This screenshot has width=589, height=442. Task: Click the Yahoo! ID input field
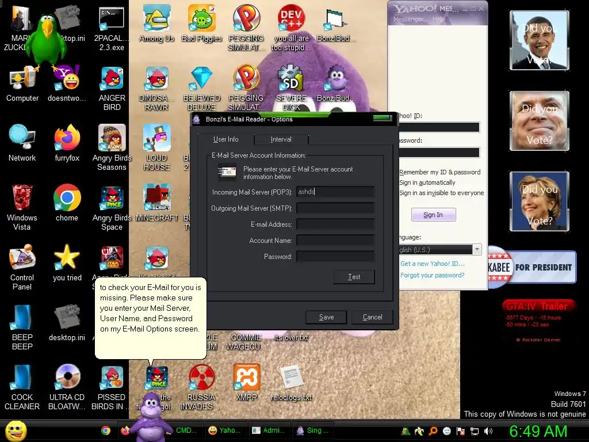coord(439,127)
